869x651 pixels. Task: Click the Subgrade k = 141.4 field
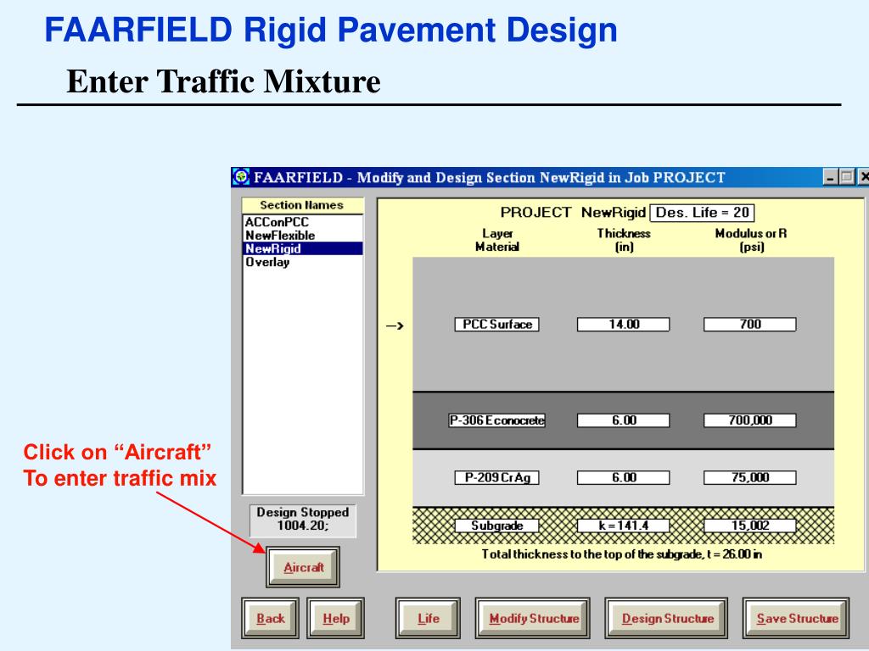click(x=624, y=526)
